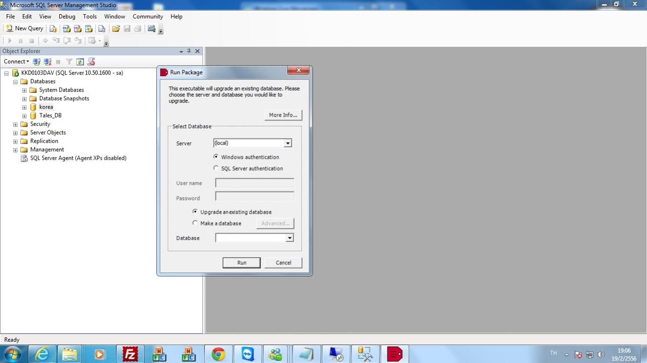Click Disconnect icon in Object Explorer
The image size is (647, 363).
click(x=47, y=61)
